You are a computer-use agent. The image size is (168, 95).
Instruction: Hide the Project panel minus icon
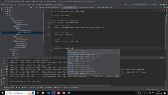(43, 8)
